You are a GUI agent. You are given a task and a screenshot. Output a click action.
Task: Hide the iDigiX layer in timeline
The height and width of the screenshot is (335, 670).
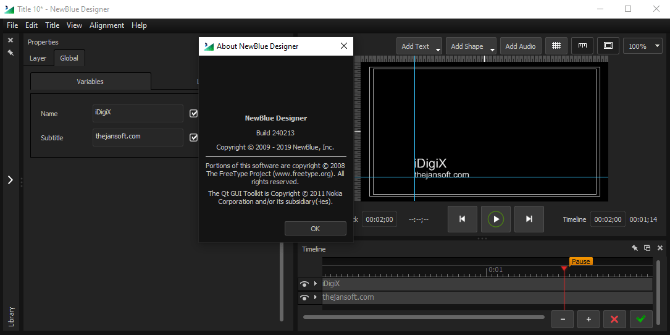click(x=304, y=284)
